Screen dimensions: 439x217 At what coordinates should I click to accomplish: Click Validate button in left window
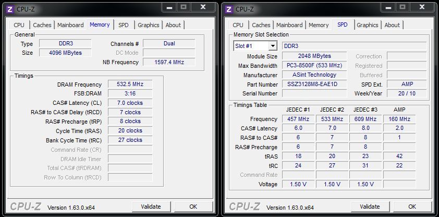[151, 207]
